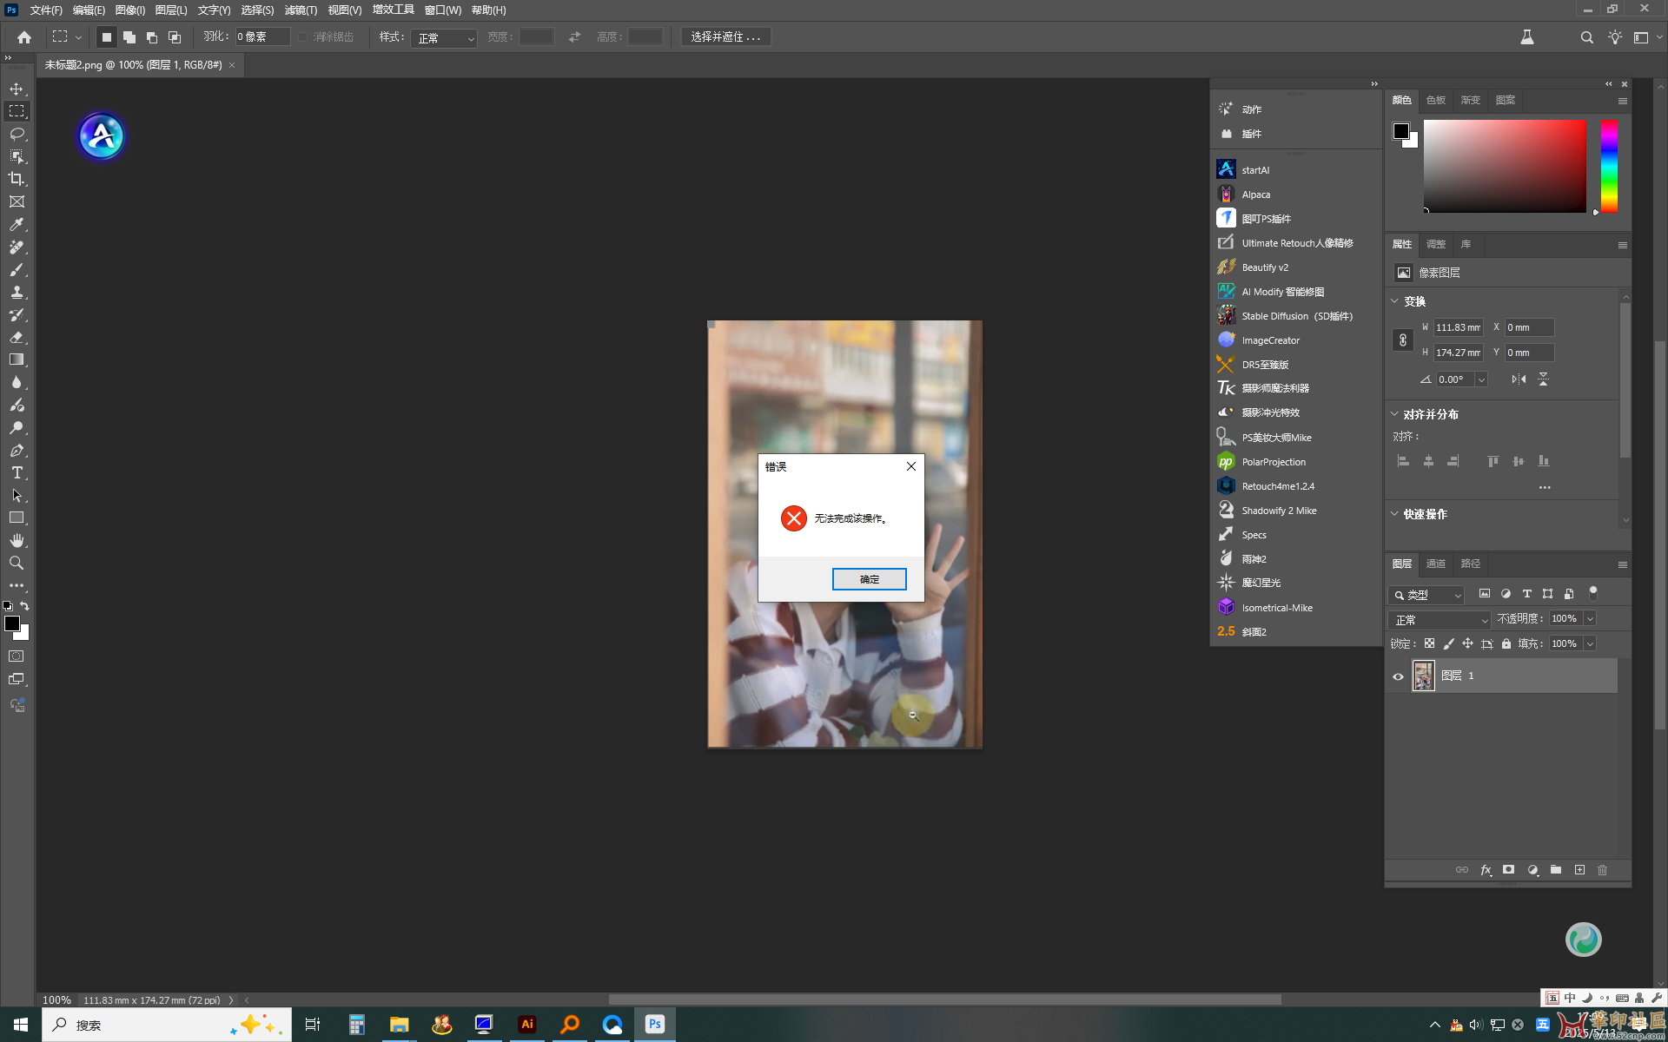Click flip horizontal button in 变换
The image size is (1668, 1042).
1519,379
